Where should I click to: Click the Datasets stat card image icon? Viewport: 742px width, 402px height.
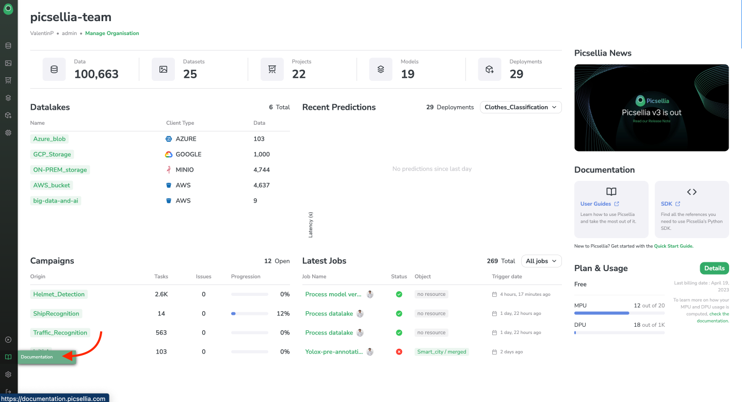click(163, 69)
